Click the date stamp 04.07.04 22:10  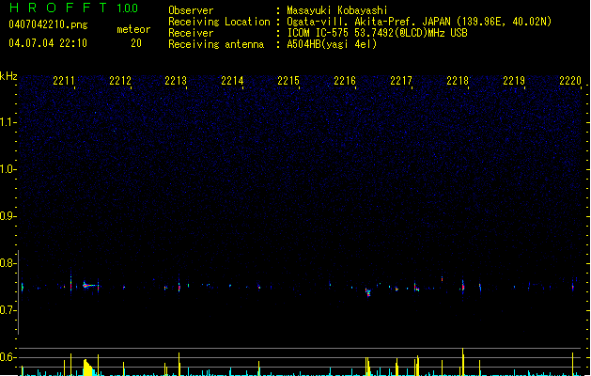(48, 43)
